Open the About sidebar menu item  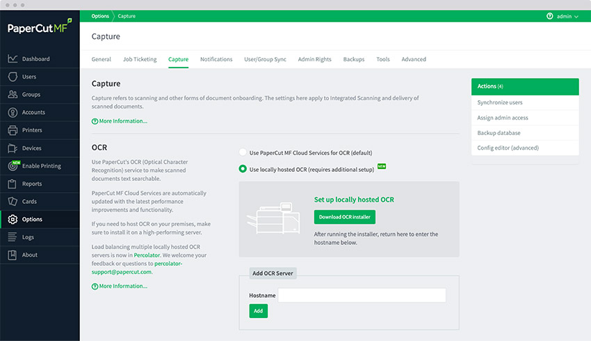coord(40,255)
